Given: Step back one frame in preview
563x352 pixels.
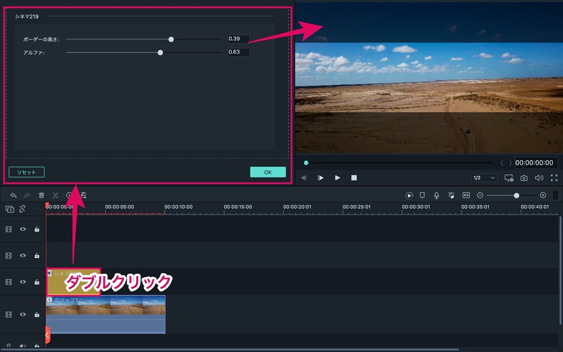Looking at the screenshot, I should tap(304, 178).
